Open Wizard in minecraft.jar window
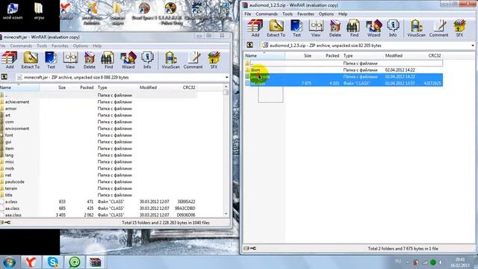The height and width of the screenshot is (269, 478). pos(128,60)
